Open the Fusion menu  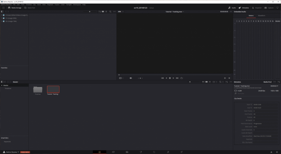tap(57, 5)
